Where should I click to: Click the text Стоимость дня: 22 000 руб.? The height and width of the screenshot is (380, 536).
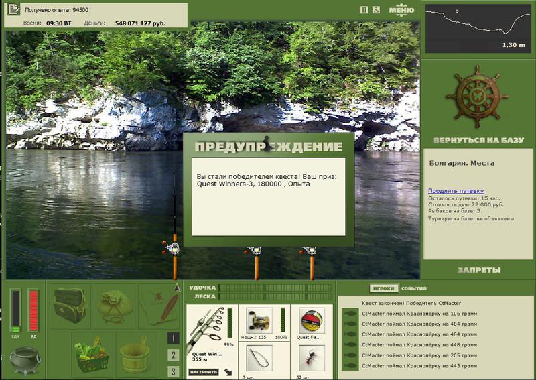click(466, 204)
